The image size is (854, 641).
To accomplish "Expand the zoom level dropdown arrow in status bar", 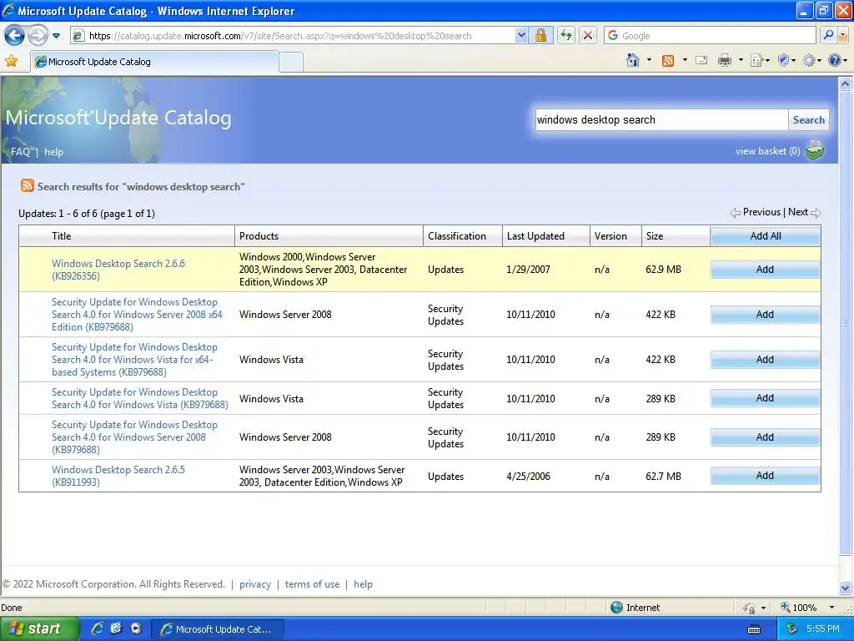I will [831, 608].
